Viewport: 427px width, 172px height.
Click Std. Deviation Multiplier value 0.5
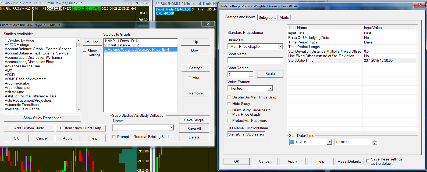366,51
